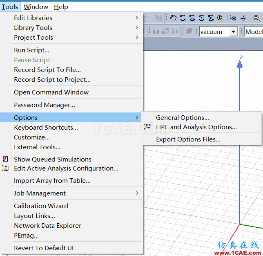Click the grayed-out Paste icon in toolbar
263x256 pixels.
(x=158, y=18)
